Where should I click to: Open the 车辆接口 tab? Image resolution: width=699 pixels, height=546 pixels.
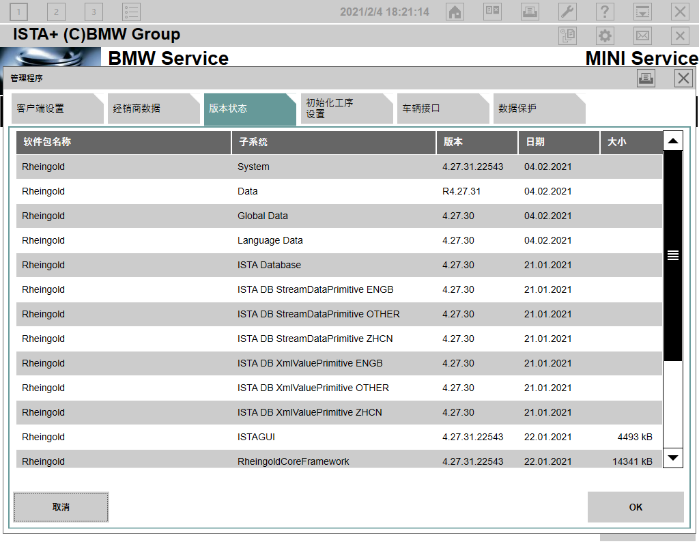[442, 109]
